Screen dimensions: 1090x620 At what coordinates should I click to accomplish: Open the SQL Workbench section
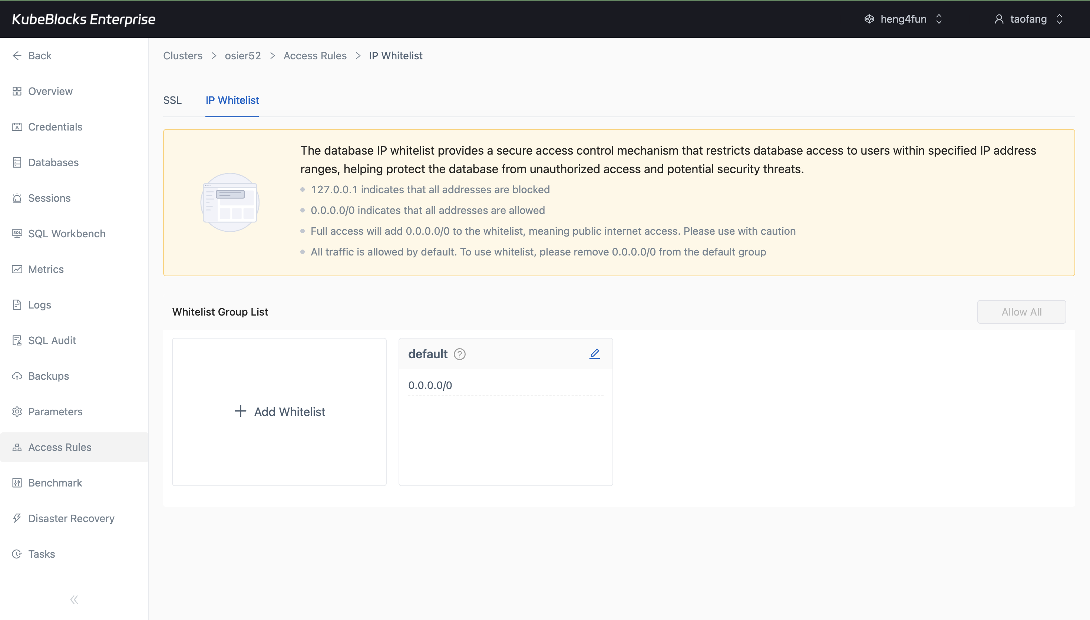click(66, 233)
